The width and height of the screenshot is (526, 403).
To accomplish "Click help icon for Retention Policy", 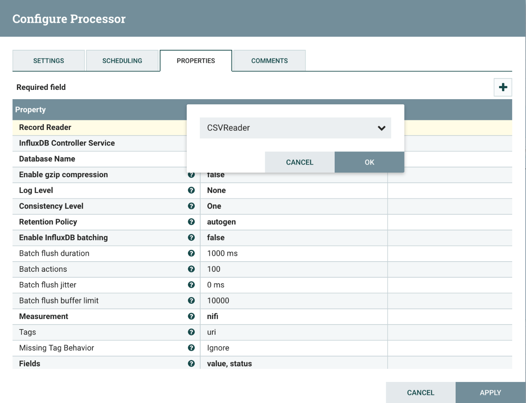I will click(191, 222).
